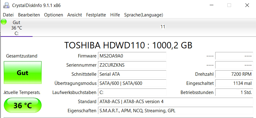The width and height of the screenshot is (256, 118).
Task: Open the Datei menu
Action: point(8,15)
